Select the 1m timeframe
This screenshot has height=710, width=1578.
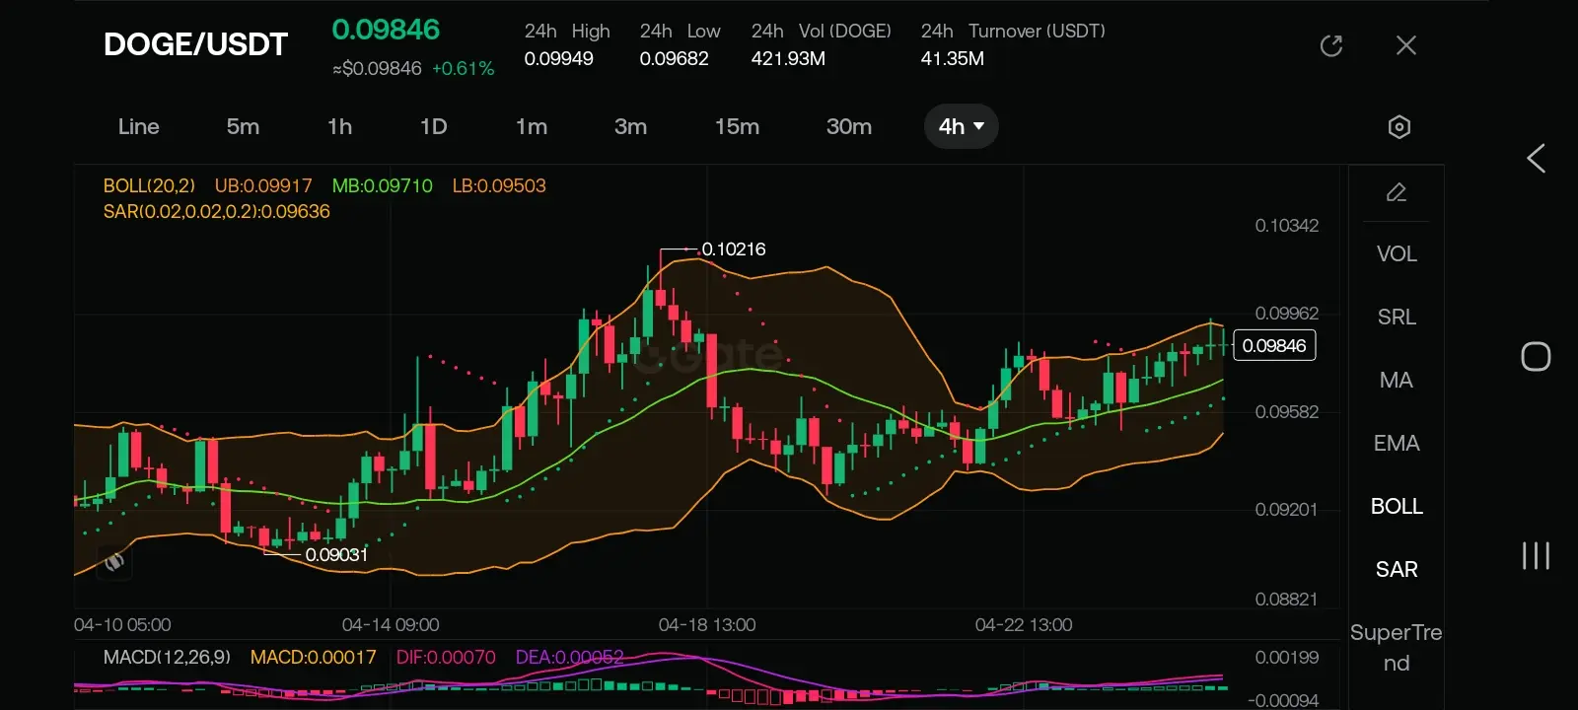tap(532, 126)
